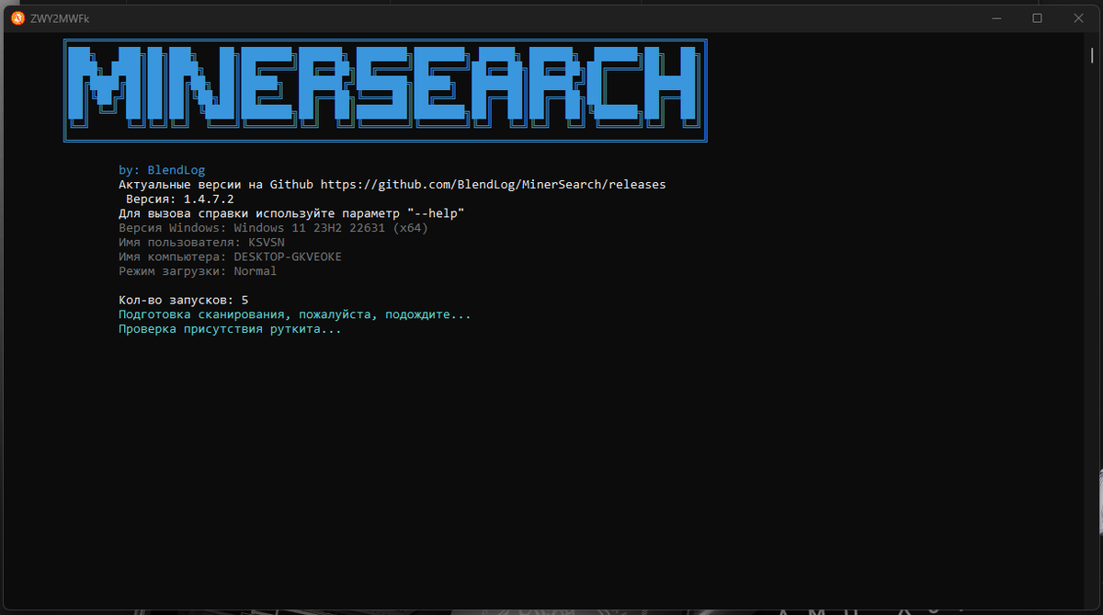Maximize the console window

click(x=1037, y=18)
